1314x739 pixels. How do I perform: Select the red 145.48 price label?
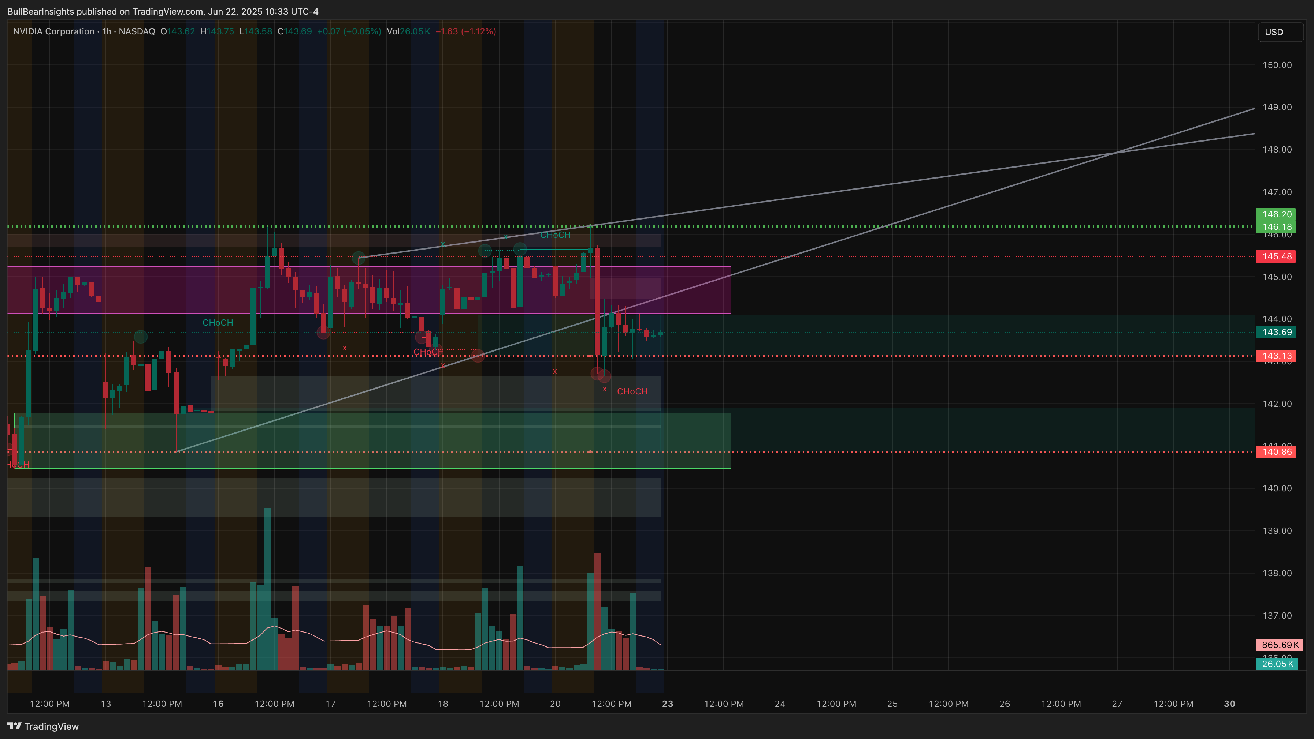pyautogui.click(x=1276, y=256)
